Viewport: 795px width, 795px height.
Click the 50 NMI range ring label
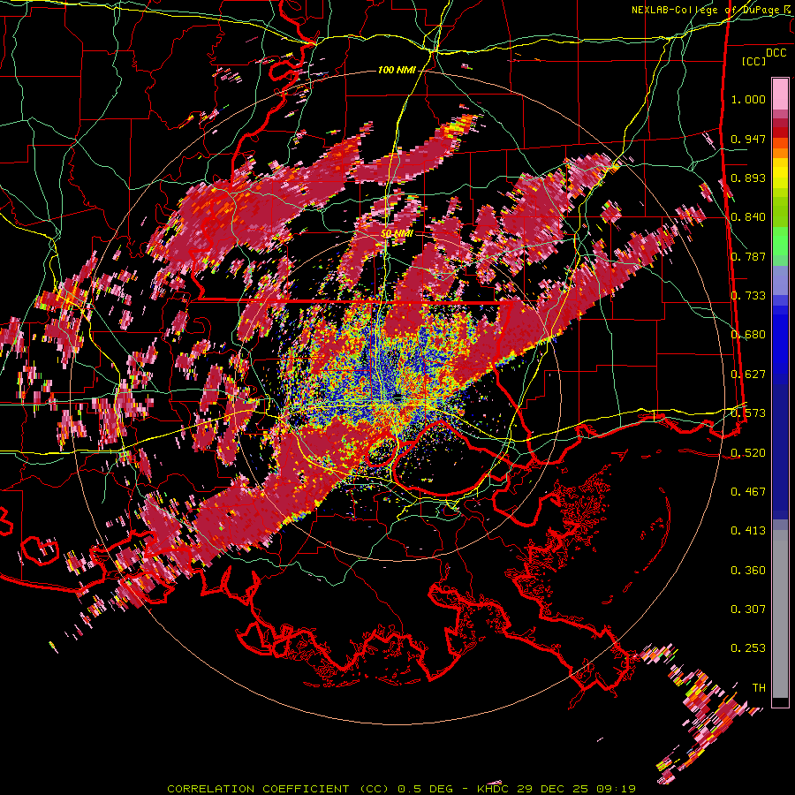click(397, 234)
